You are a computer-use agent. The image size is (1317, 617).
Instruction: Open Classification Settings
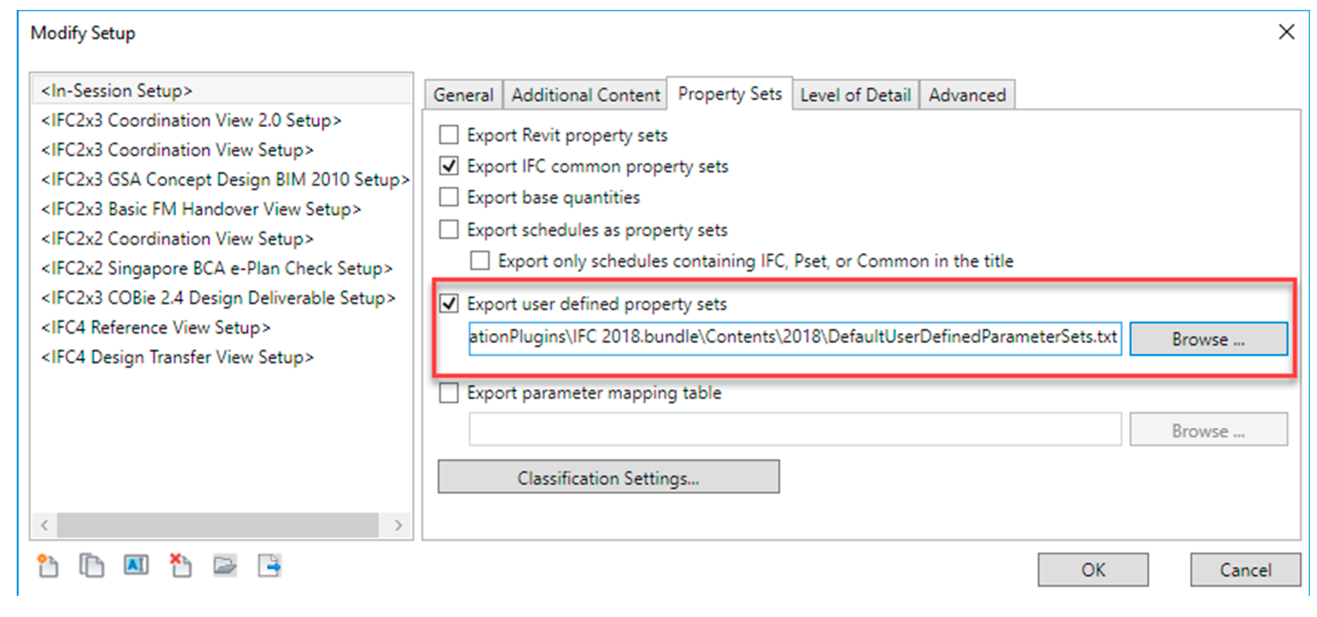[608, 477]
